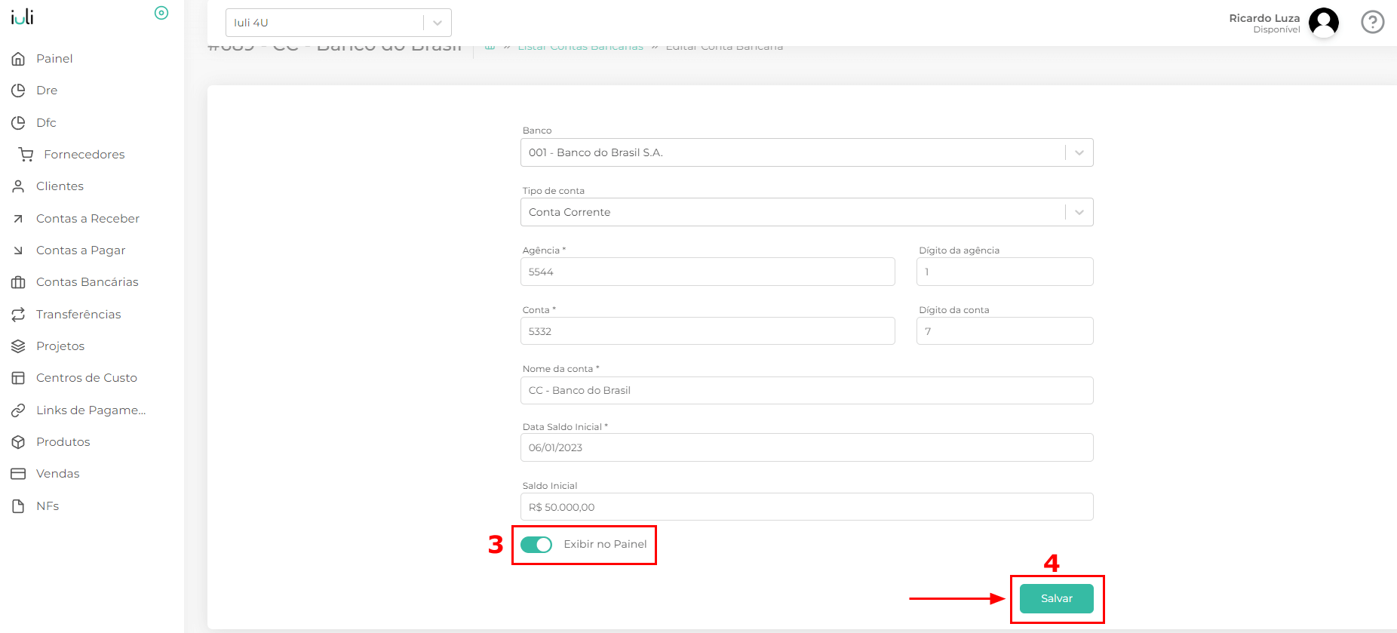Image resolution: width=1397 pixels, height=633 pixels.
Task: Open Centros de Custo menu item
Action: (86, 378)
